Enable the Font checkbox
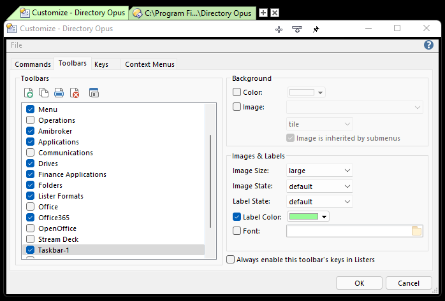445x301 pixels. pyautogui.click(x=237, y=231)
